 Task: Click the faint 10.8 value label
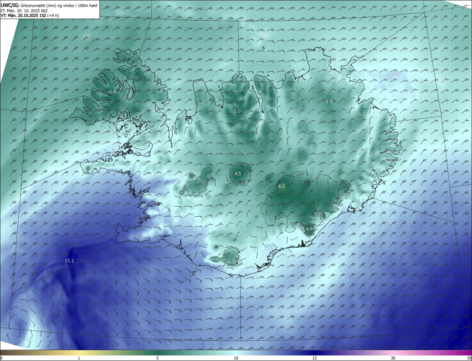pyautogui.click(x=395, y=74)
